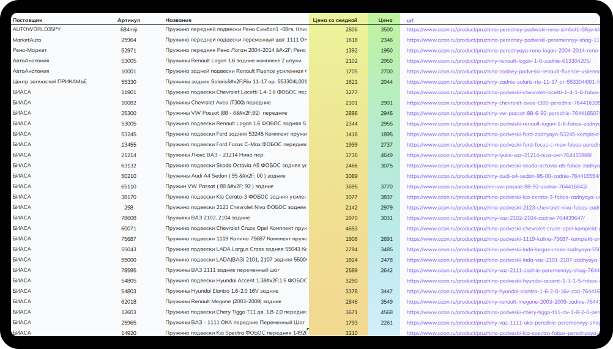
Task: Select supplier cell AUTOWORLD35РУ
Action: pos(36,29)
